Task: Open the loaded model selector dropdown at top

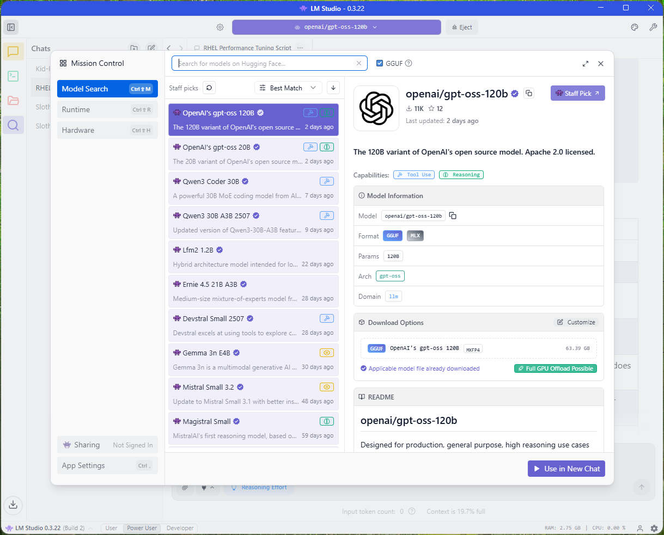Action: pyautogui.click(x=336, y=27)
